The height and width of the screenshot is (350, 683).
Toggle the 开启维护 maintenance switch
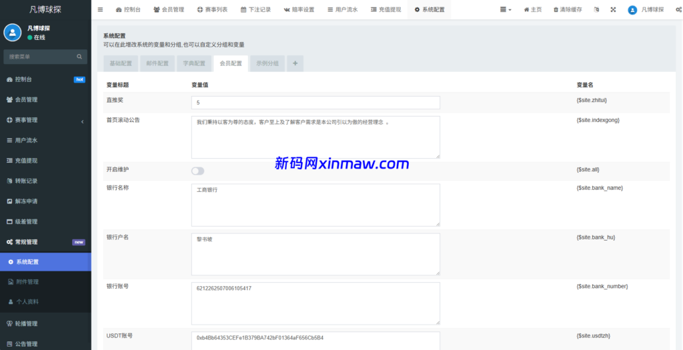click(x=197, y=171)
